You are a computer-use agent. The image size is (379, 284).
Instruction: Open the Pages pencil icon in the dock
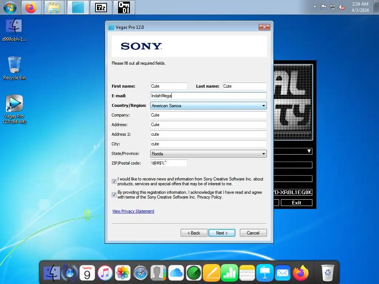[x=211, y=273]
